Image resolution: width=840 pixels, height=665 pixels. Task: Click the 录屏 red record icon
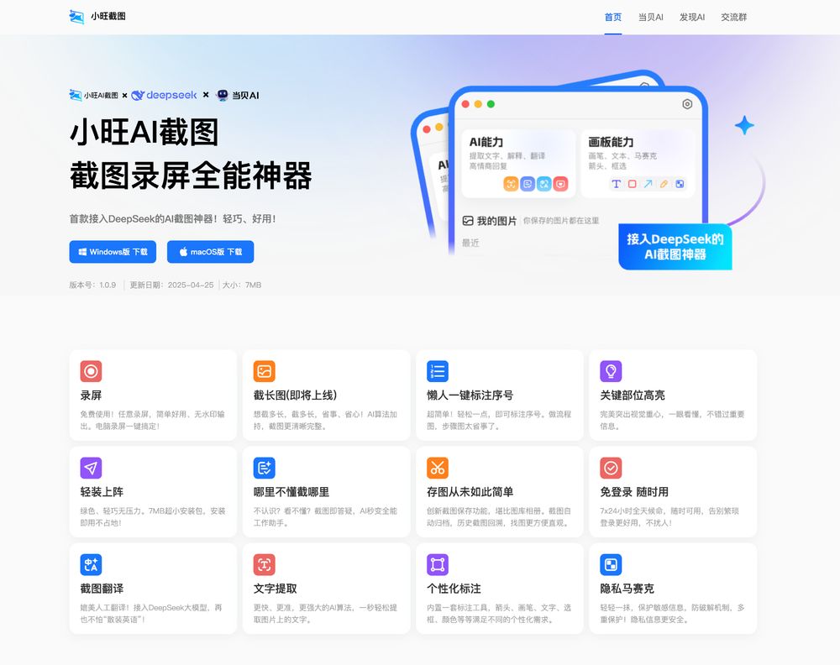pos(91,371)
